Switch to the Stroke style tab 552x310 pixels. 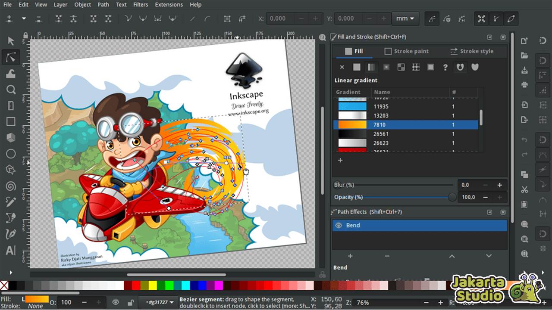tap(472, 51)
